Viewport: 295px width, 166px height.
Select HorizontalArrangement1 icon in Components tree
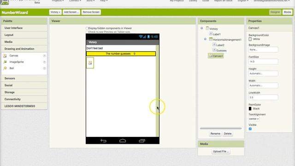coord(211,39)
